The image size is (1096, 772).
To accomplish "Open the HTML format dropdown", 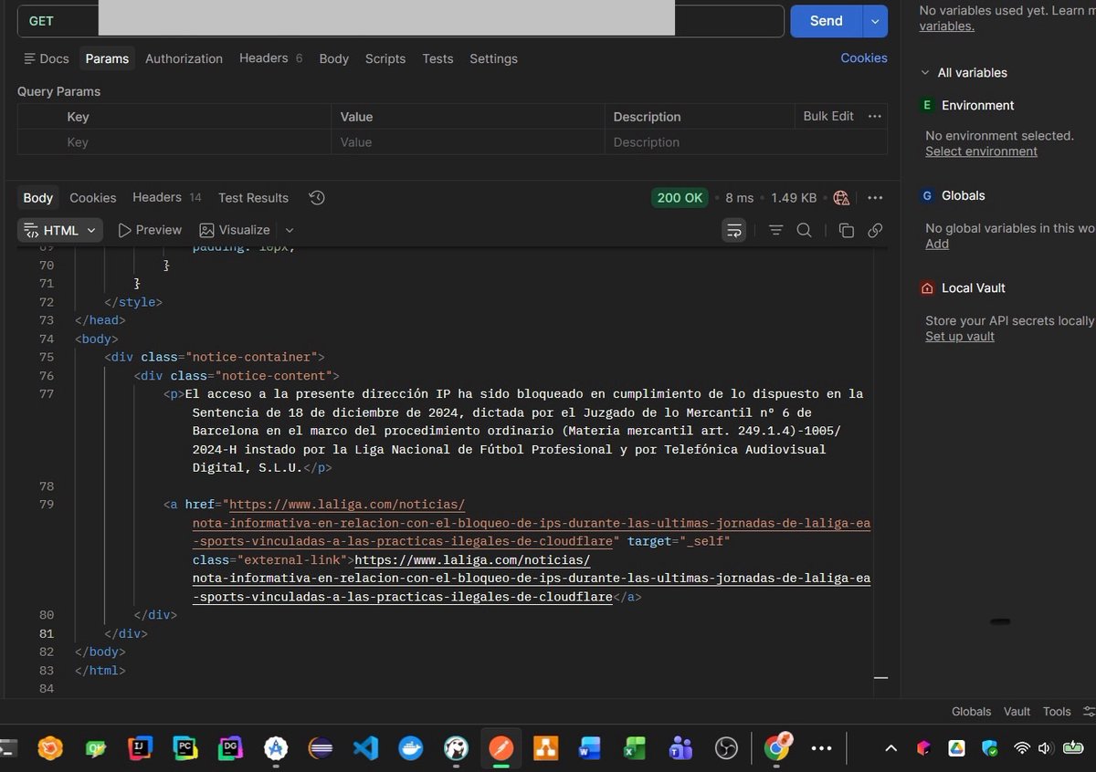I will coord(60,231).
